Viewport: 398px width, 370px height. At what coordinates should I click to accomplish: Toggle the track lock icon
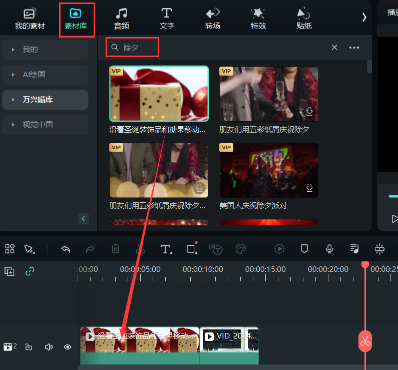29,347
